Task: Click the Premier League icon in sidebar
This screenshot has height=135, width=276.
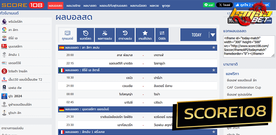Action: 4,21
